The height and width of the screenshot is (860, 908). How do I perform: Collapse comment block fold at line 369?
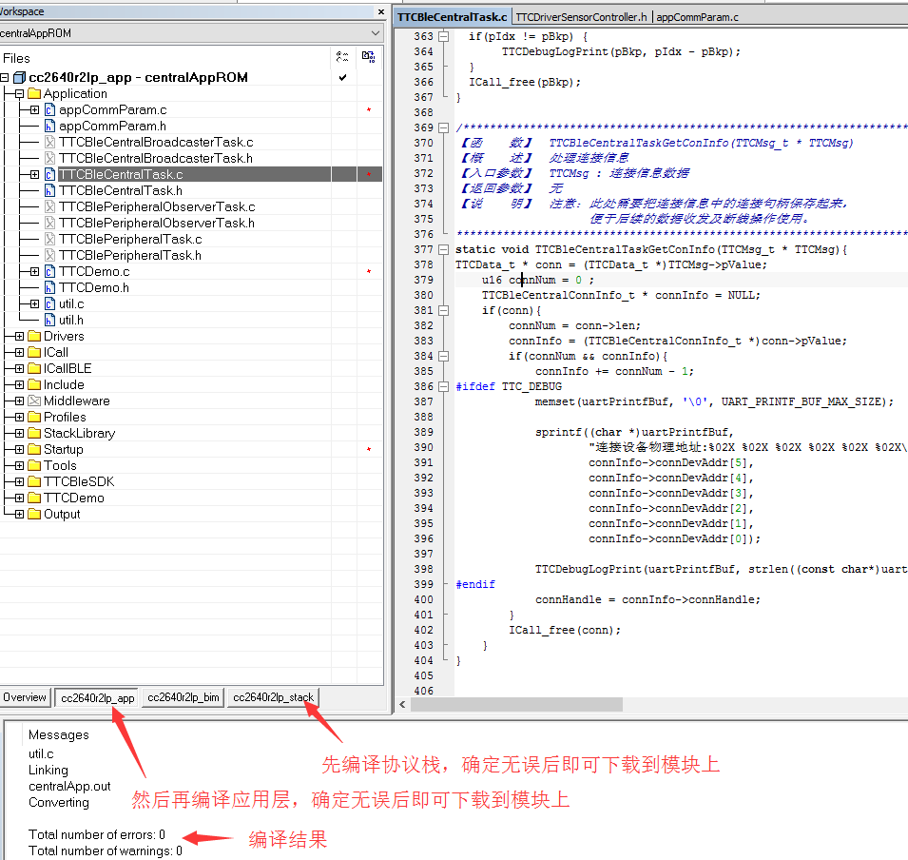[x=444, y=127]
